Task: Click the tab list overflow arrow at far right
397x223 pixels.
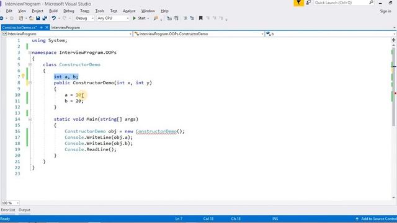Action: click(x=395, y=27)
